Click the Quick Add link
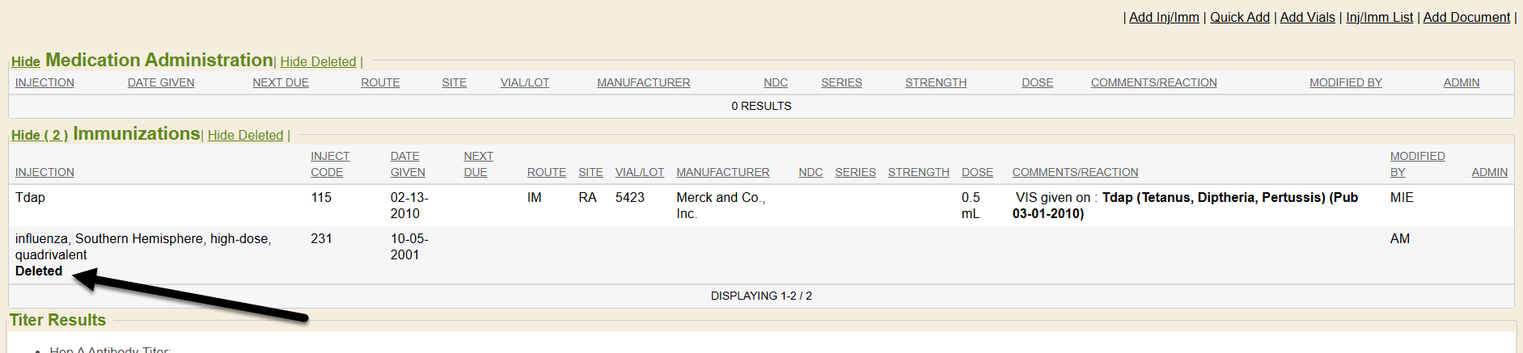 (1239, 17)
